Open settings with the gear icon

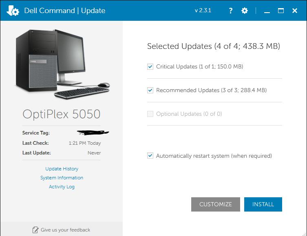click(245, 11)
